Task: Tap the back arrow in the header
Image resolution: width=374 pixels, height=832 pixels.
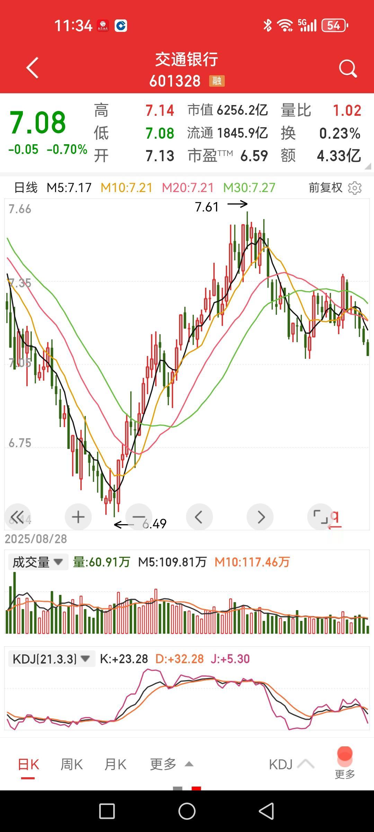Action: [33, 68]
